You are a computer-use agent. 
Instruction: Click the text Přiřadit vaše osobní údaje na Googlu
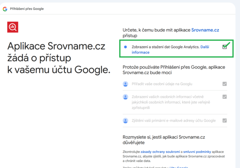click(162, 84)
